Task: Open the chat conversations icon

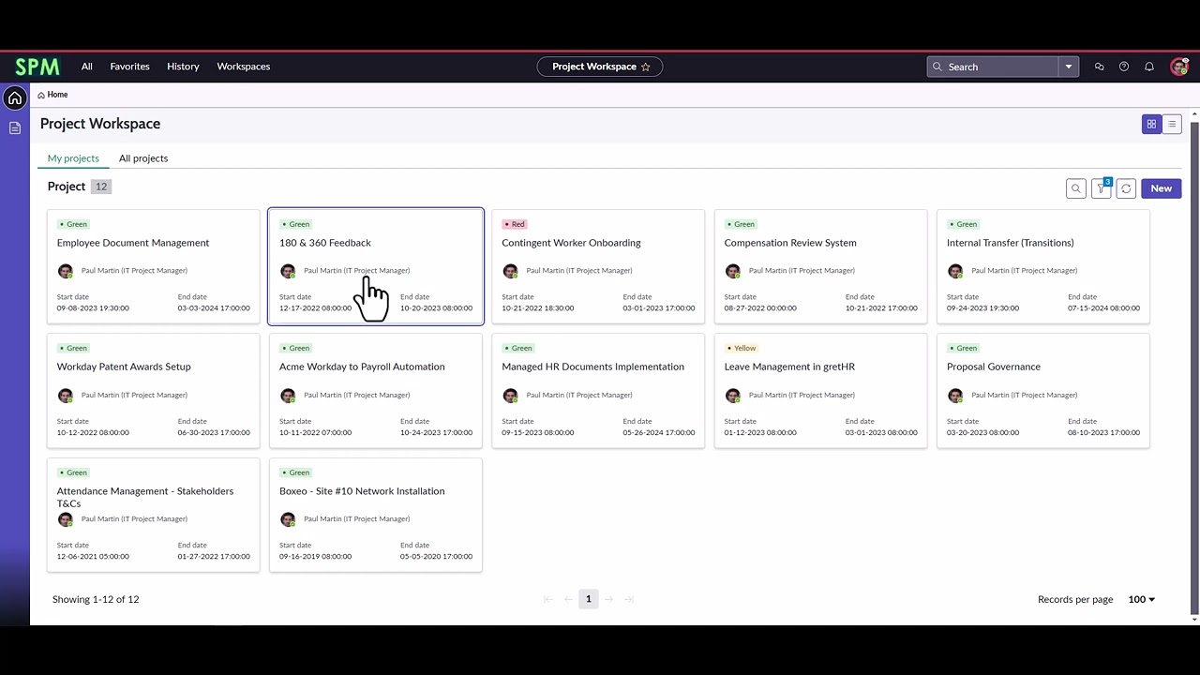Action: (x=1099, y=67)
